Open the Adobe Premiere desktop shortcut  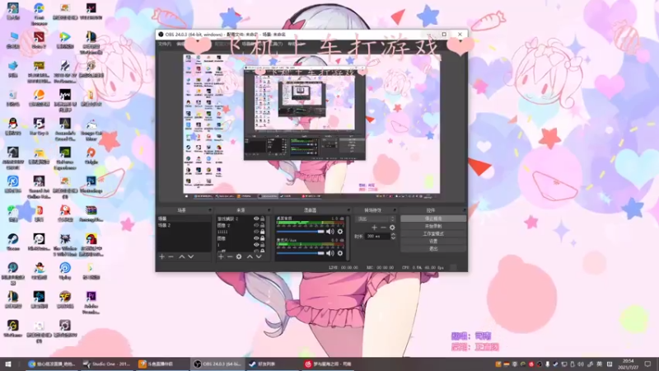click(91, 303)
